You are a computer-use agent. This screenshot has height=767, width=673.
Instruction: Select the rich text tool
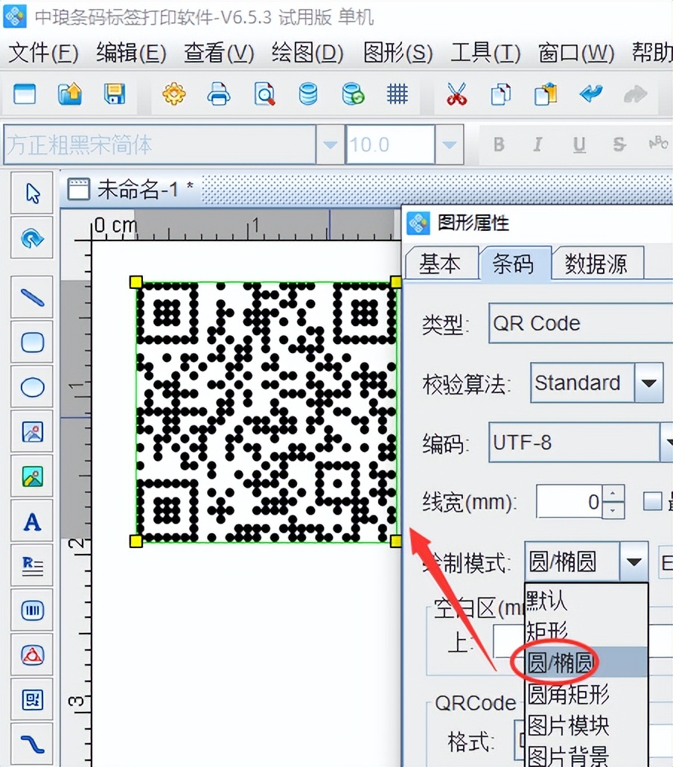32,566
